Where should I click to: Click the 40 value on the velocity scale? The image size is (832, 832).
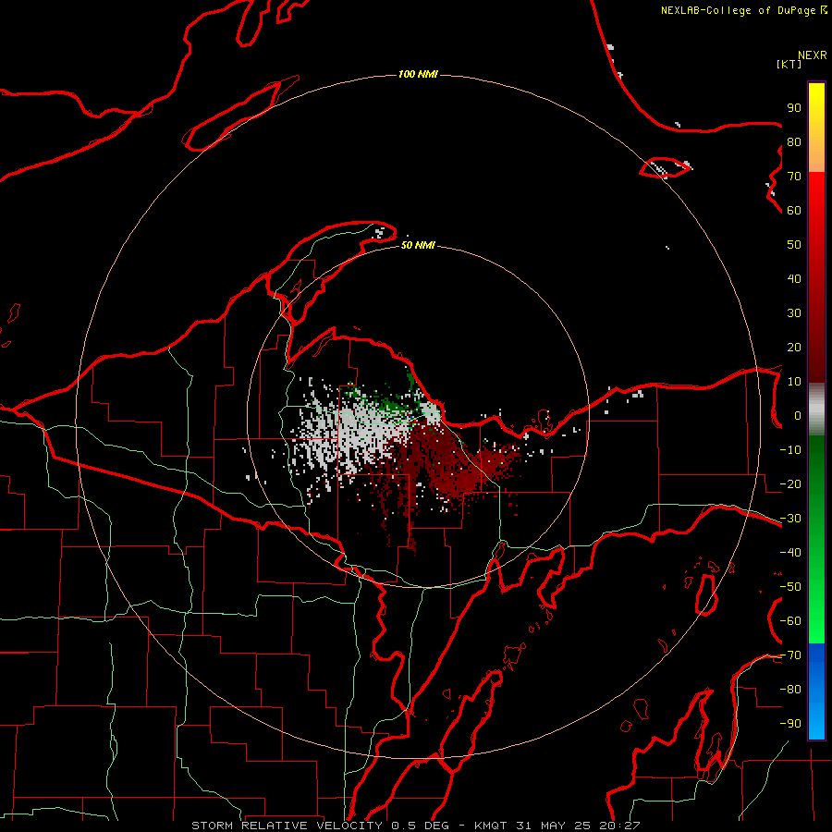tap(794, 279)
